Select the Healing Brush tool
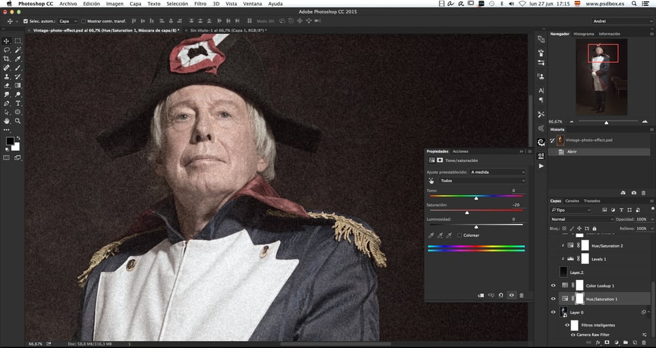 tap(7, 68)
